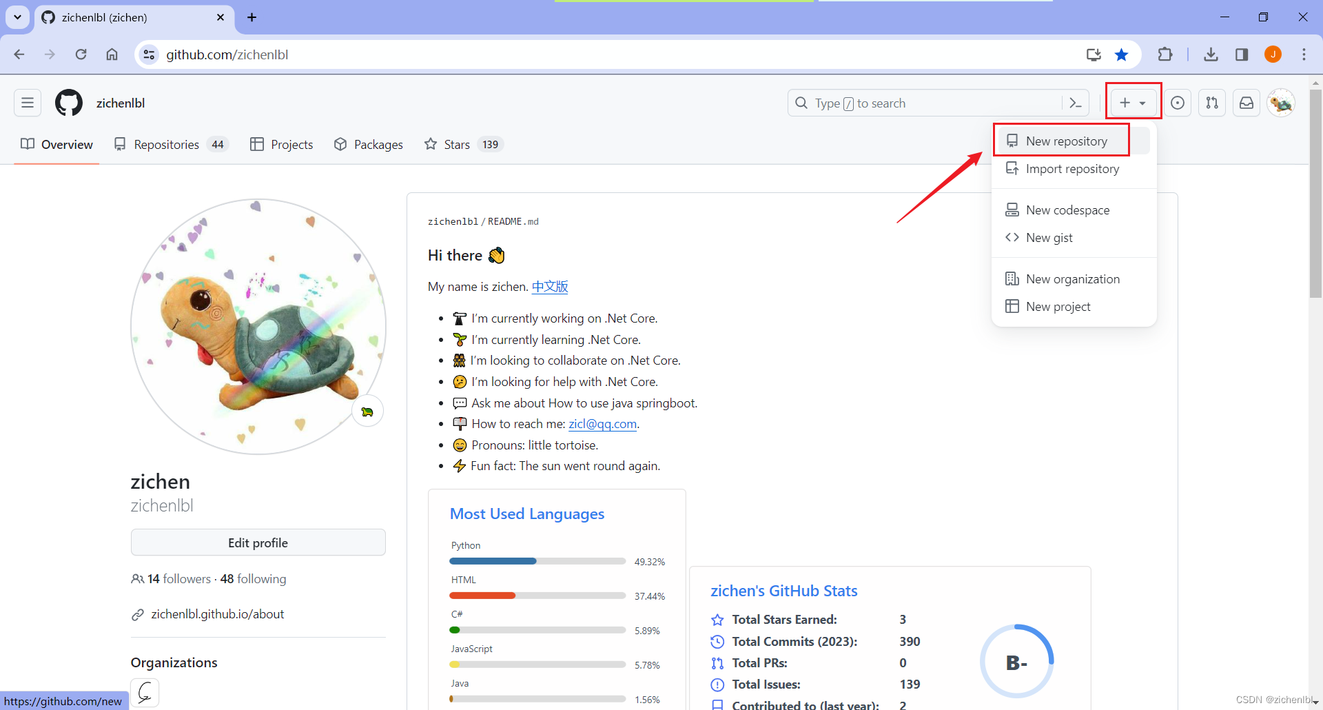Image resolution: width=1323 pixels, height=710 pixels.
Task: Open the Pull requests icon in header
Action: coord(1212,103)
